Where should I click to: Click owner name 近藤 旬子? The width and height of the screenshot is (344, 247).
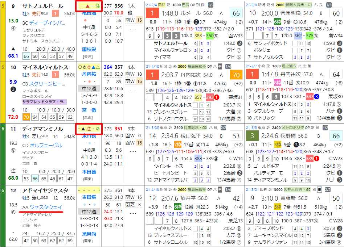tap(32, 225)
